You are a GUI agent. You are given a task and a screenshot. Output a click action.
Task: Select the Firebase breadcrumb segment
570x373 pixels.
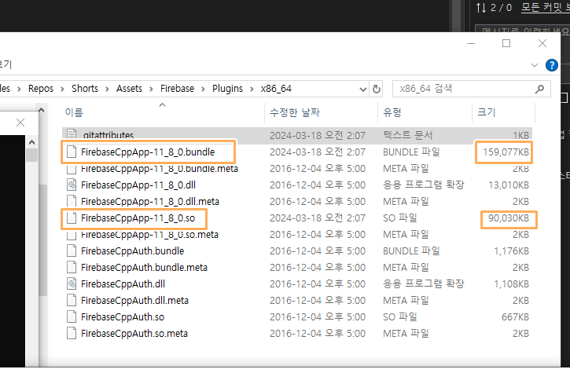click(x=177, y=89)
